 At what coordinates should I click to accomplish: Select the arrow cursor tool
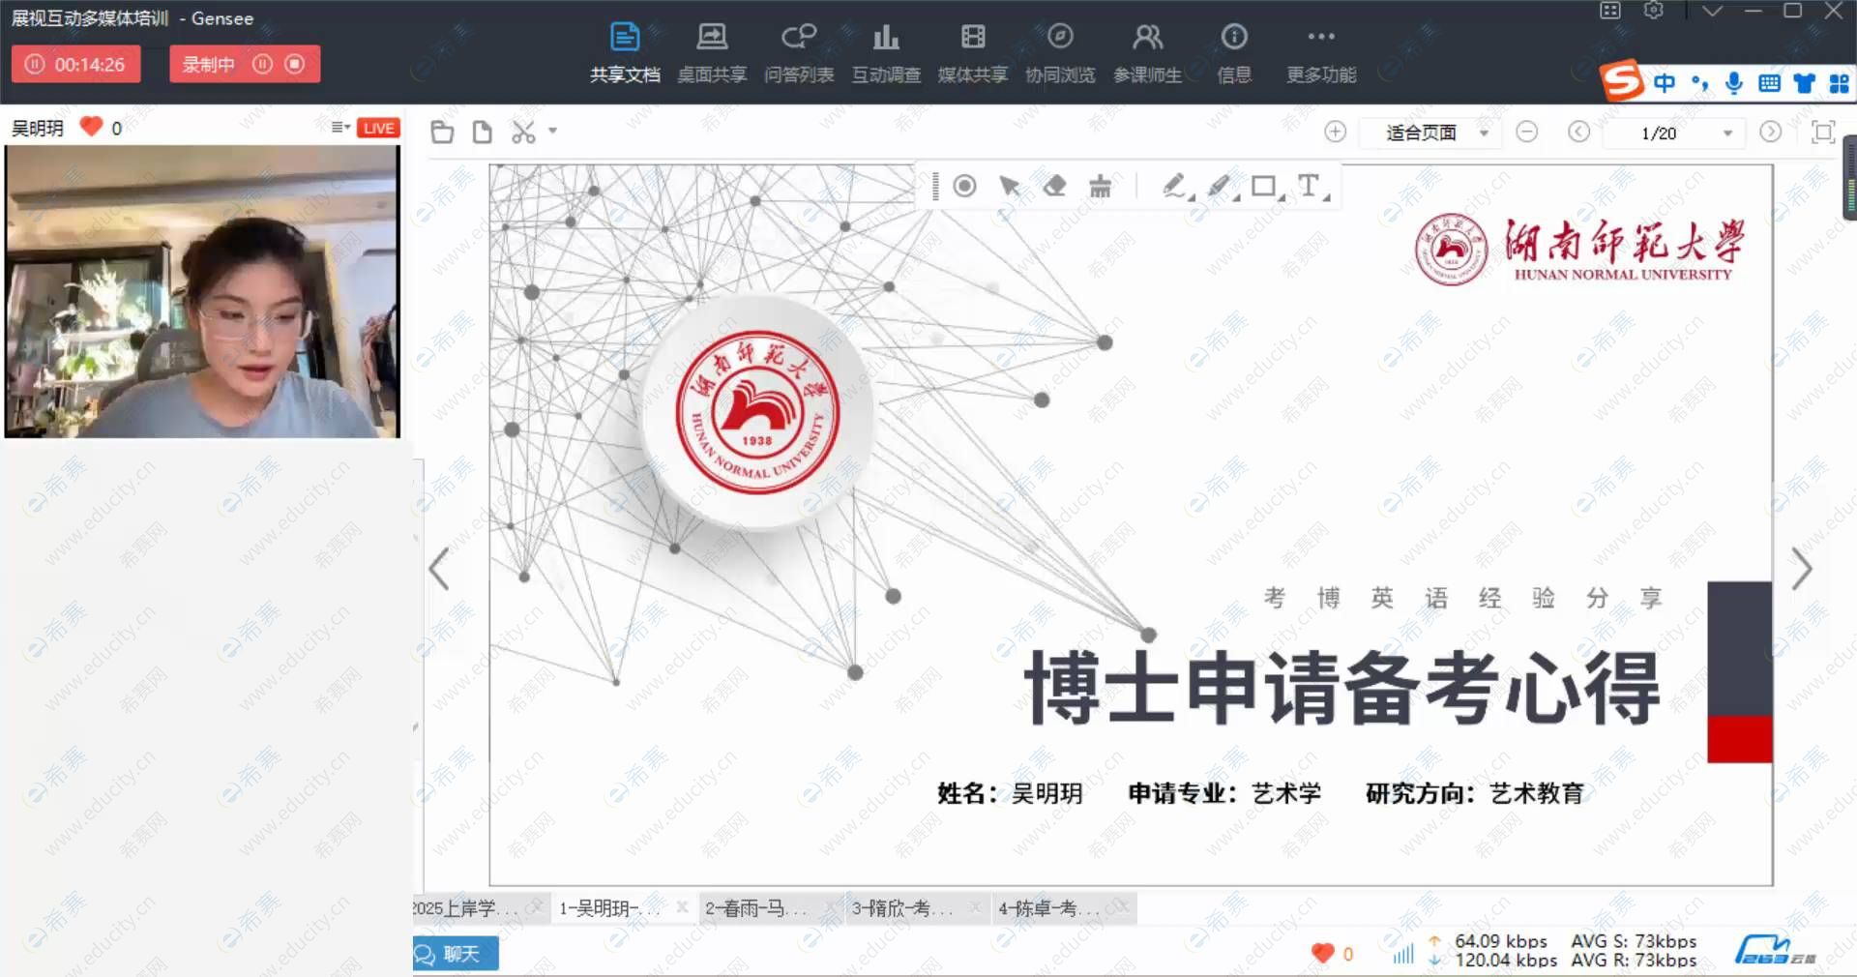(1009, 186)
